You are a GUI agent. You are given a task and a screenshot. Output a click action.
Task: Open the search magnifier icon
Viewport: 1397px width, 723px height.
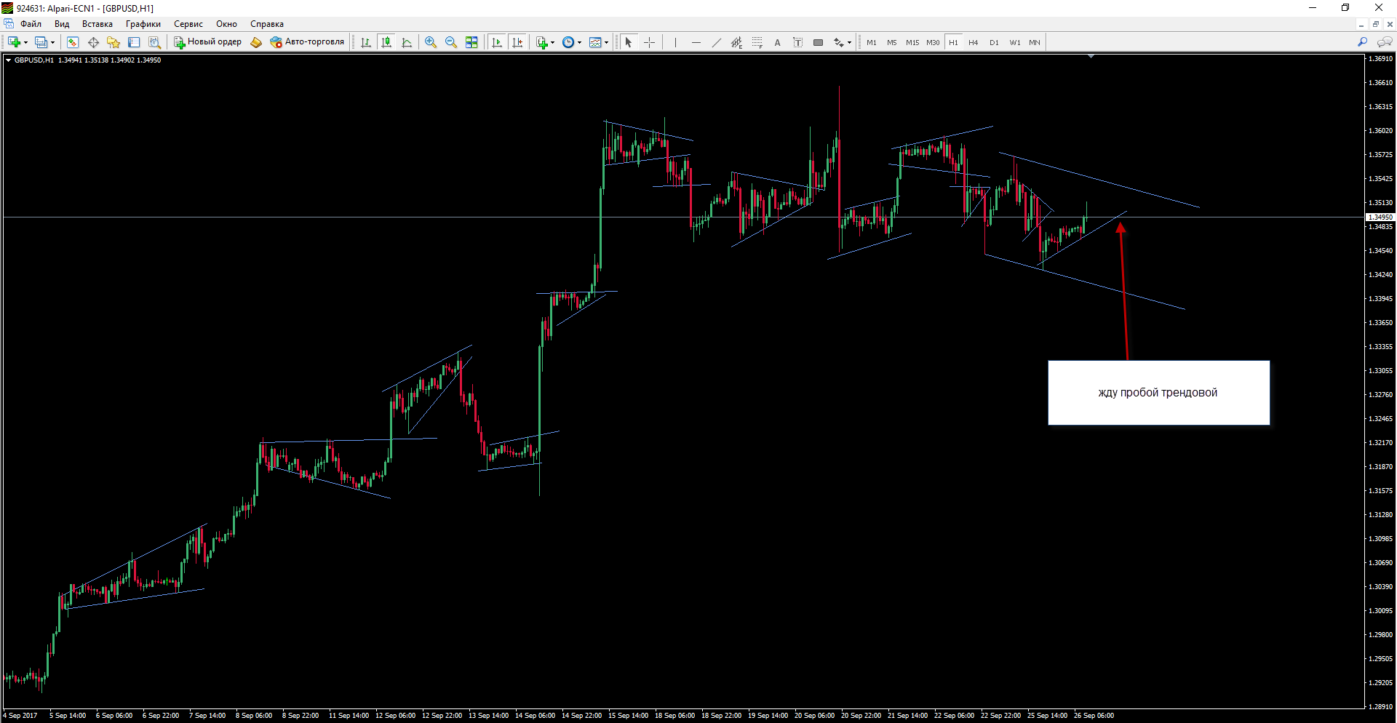tap(1363, 42)
